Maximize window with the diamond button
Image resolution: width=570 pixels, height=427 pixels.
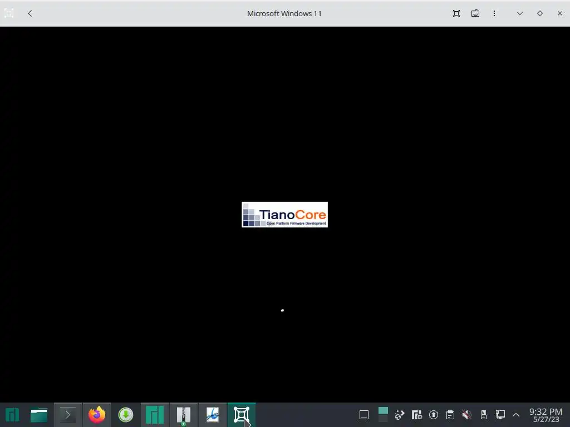click(x=540, y=13)
